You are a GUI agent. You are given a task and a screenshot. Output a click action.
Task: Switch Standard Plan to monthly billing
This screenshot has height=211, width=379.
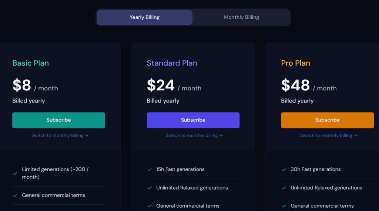click(x=194, y=135)
